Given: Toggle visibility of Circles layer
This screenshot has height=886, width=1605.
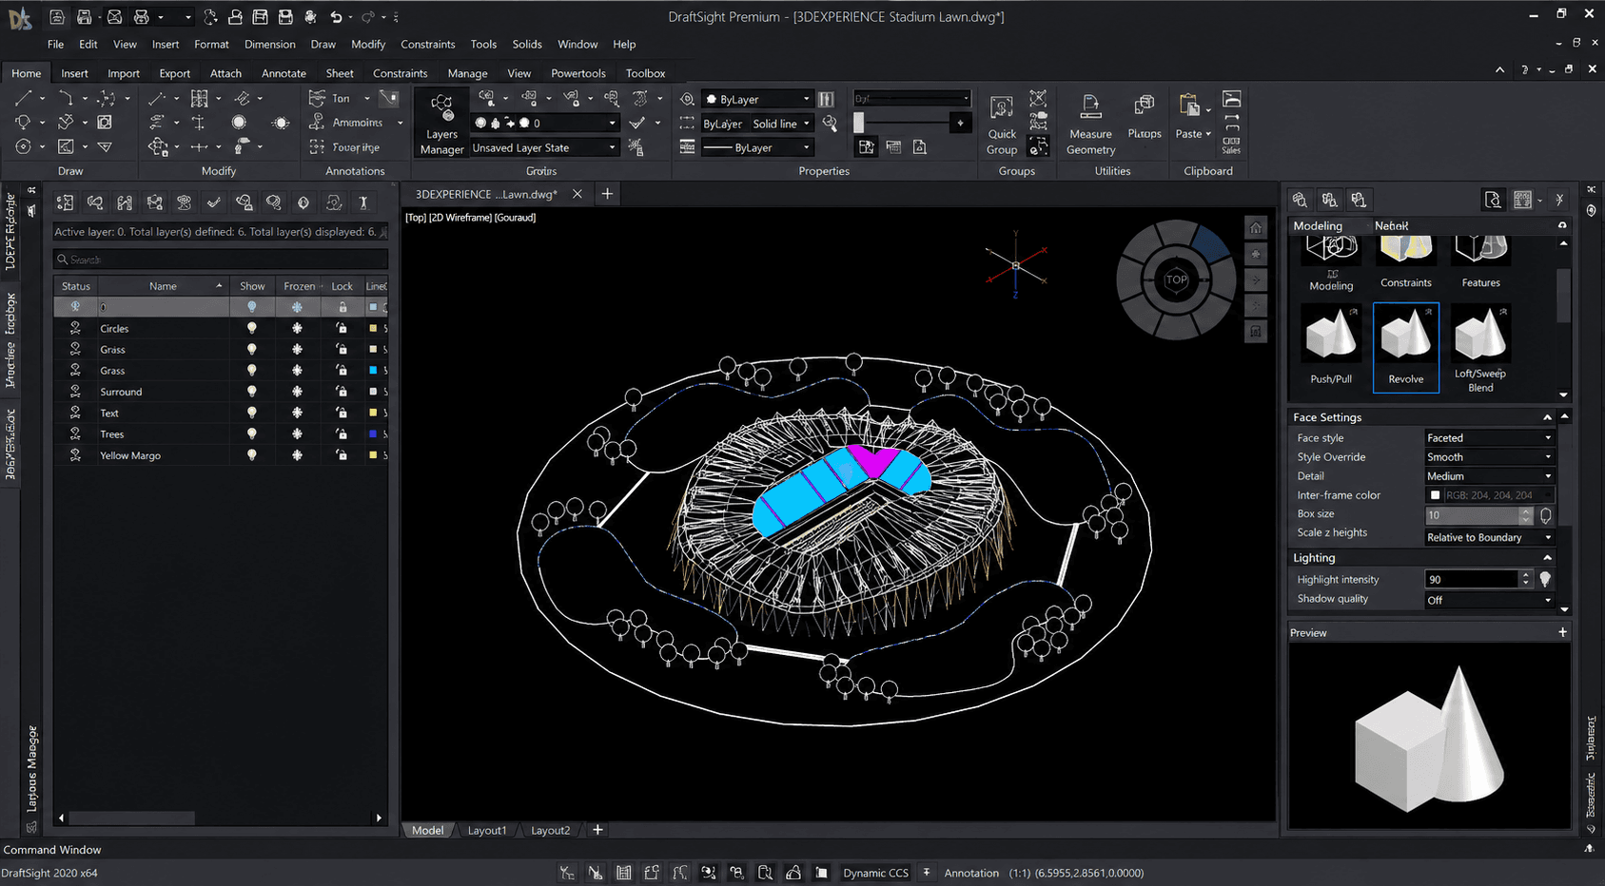Looking at the screenshot, I should (x=252, y=328).
